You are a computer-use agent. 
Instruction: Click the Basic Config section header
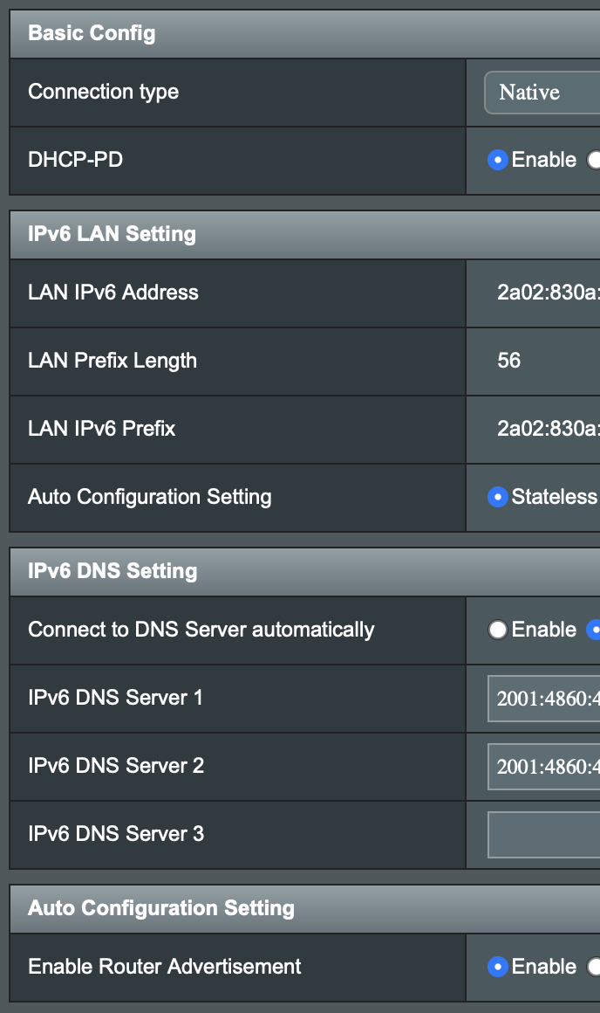92,34
